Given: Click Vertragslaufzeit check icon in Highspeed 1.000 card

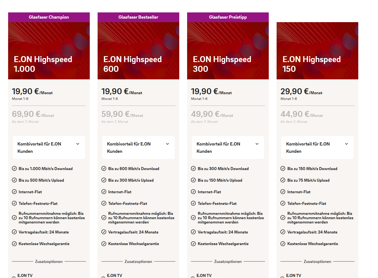Looking at the screenshot, I should (14, 232).
